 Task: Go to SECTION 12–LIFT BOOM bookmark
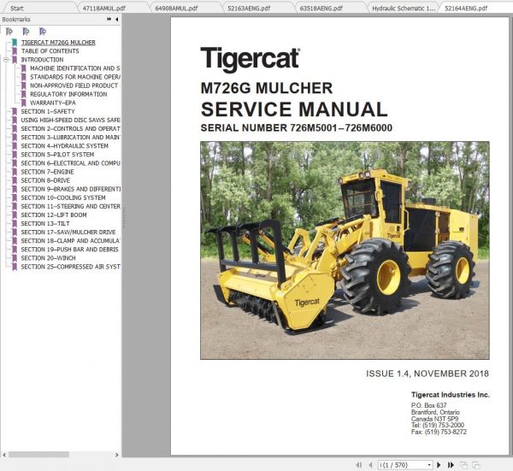(54, 215)
